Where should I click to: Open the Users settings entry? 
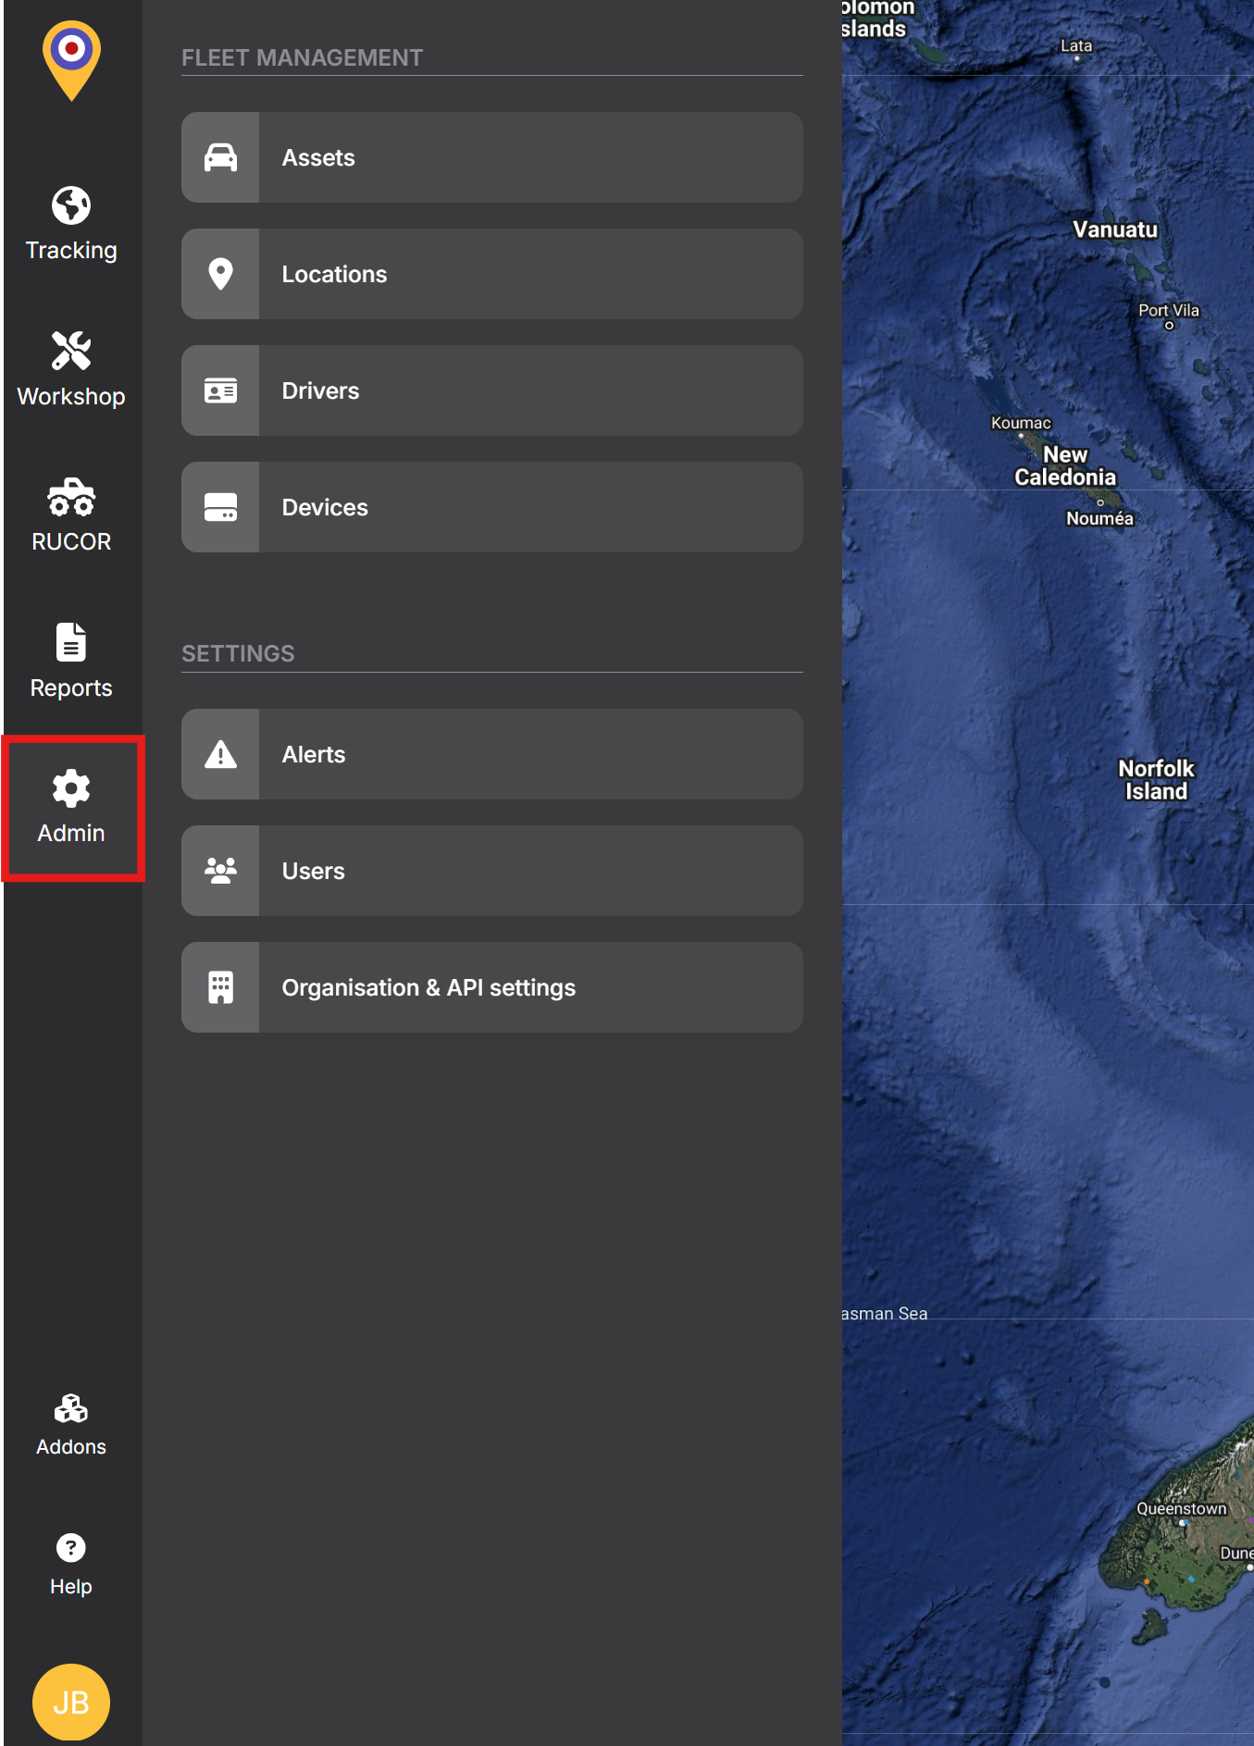[492, 871]
